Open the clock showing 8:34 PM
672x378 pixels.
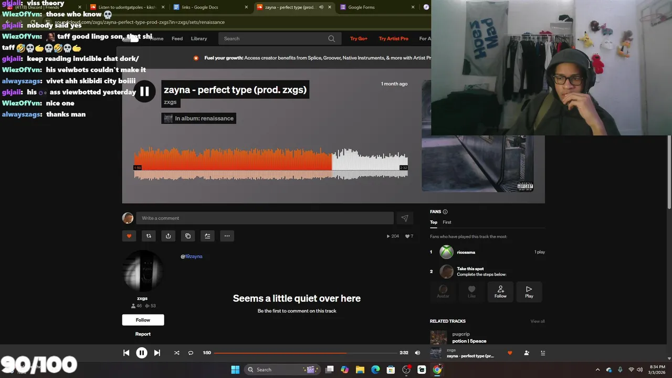(657, 370)
